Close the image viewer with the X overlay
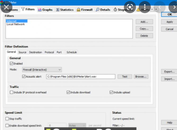The image size is (177, 130). pyautogui.click(x=6, y=7)
